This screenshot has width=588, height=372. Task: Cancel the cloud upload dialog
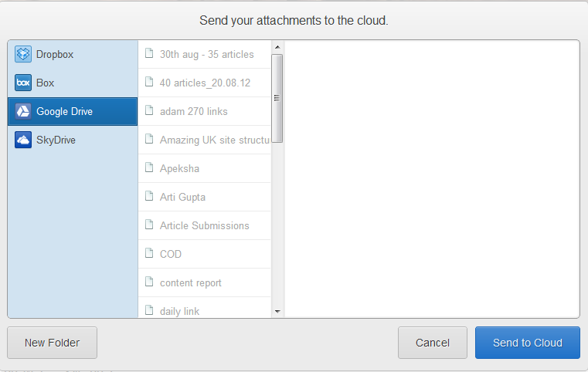(x=433, y=343)
